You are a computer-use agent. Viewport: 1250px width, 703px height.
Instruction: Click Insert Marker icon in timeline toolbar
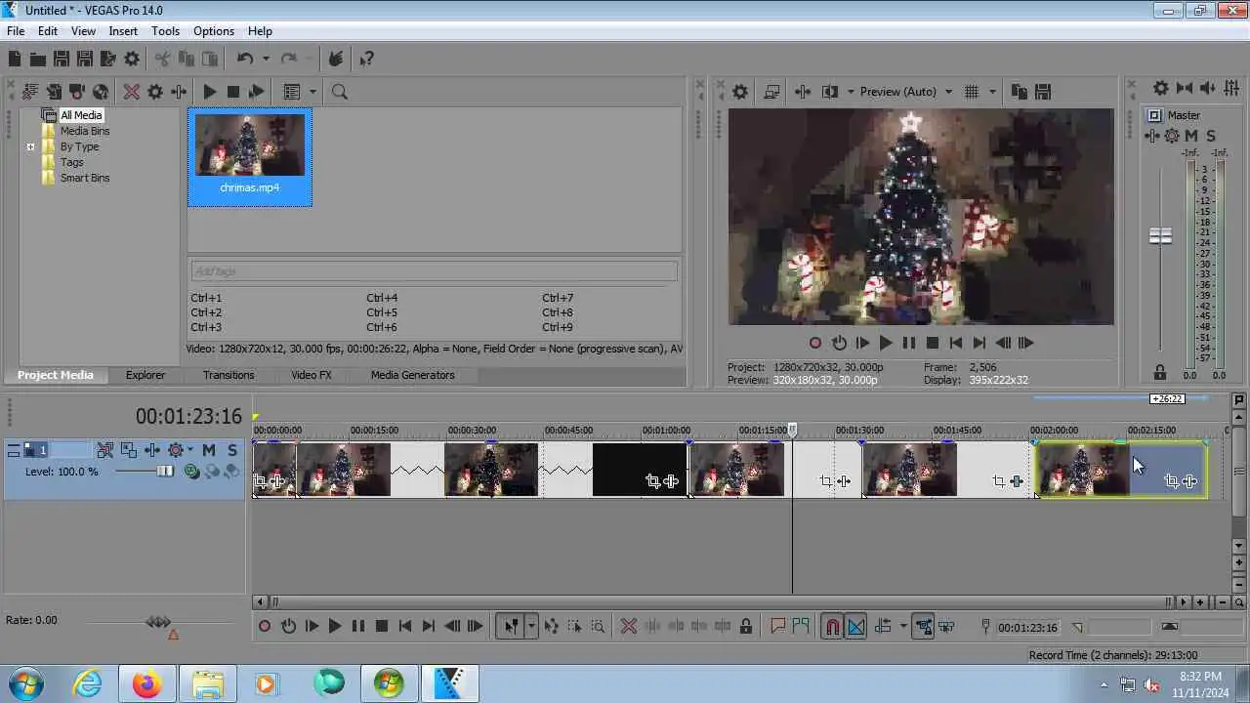click(778, 627)
